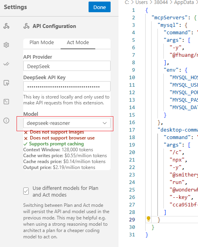Click the "run" string on line 24
198x247 pixels.
(x=177, y=182)
